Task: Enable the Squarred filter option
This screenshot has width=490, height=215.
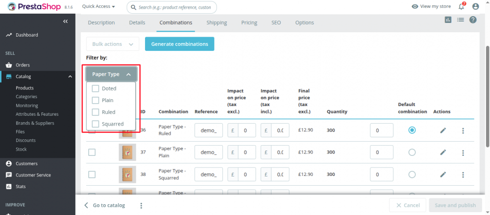Action: coord(96,124)
